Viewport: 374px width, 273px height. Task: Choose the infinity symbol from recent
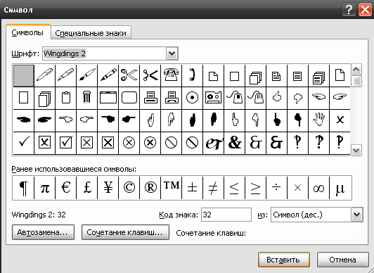pyautogui.click(x=318, y=188)
